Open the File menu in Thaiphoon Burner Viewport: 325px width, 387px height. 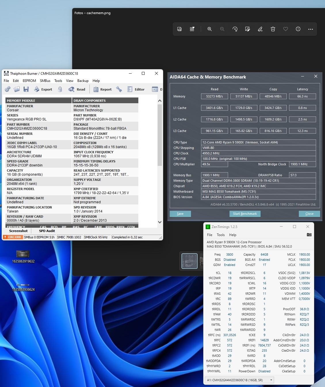(x=6, y=81)
